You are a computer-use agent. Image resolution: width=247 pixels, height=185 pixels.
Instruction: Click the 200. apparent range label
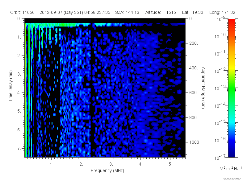[x=194, y=43]
